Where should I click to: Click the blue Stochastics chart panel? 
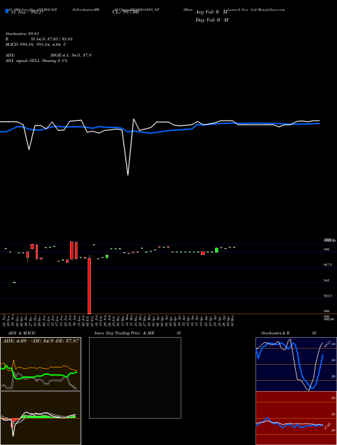(x=296, y=364)
